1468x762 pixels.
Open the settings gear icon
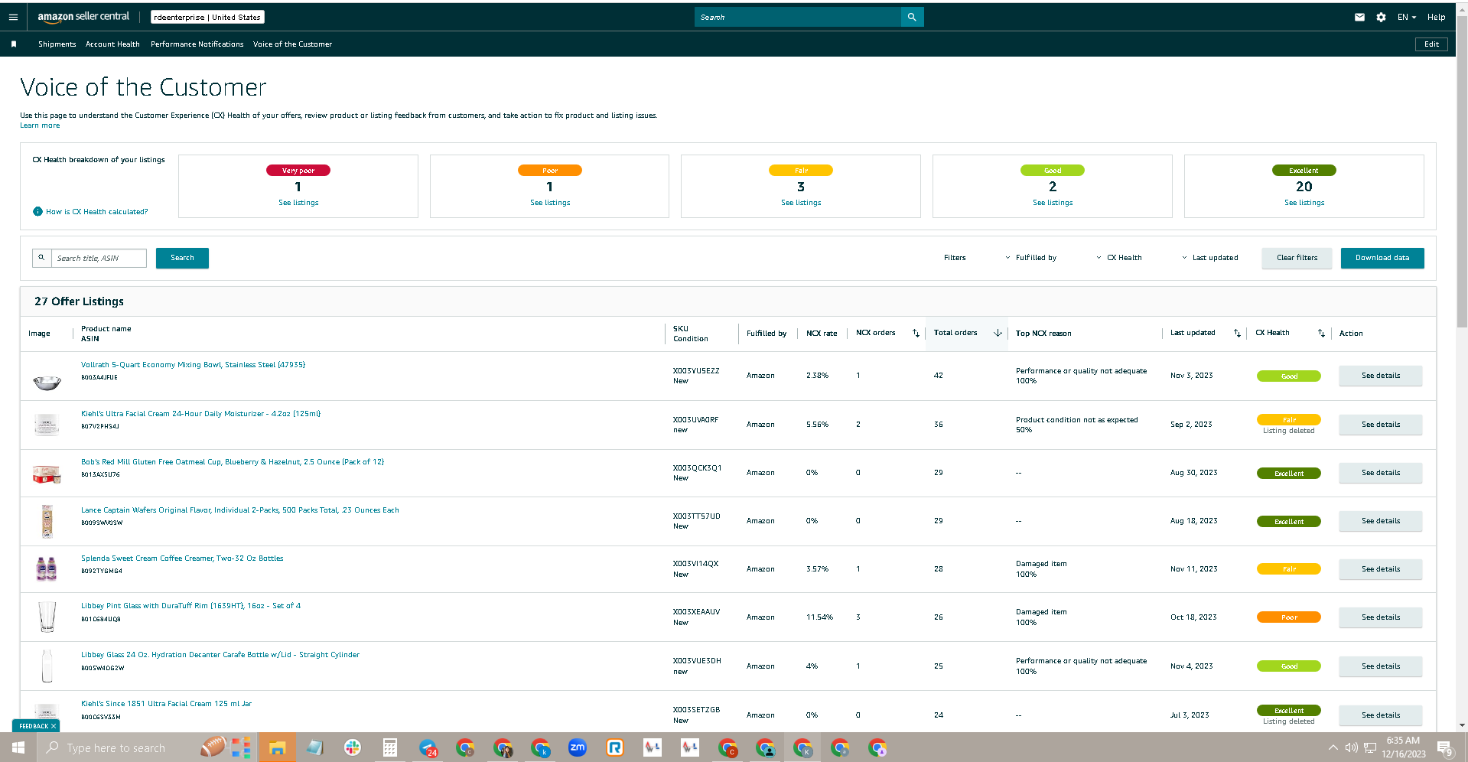pyautogui.click(x=1381, y=17)
